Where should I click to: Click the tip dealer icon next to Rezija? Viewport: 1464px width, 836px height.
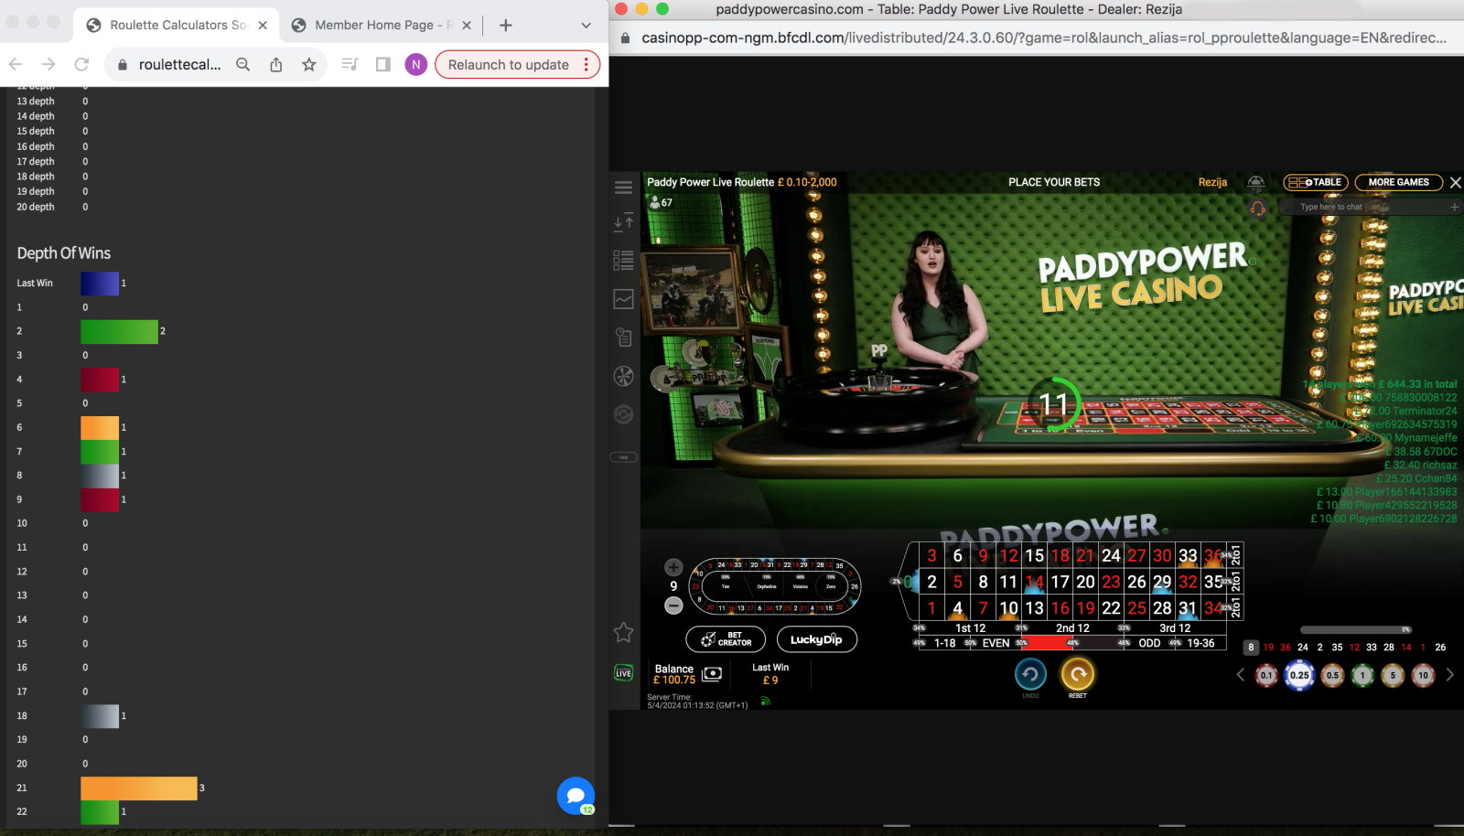point(1256,183)
